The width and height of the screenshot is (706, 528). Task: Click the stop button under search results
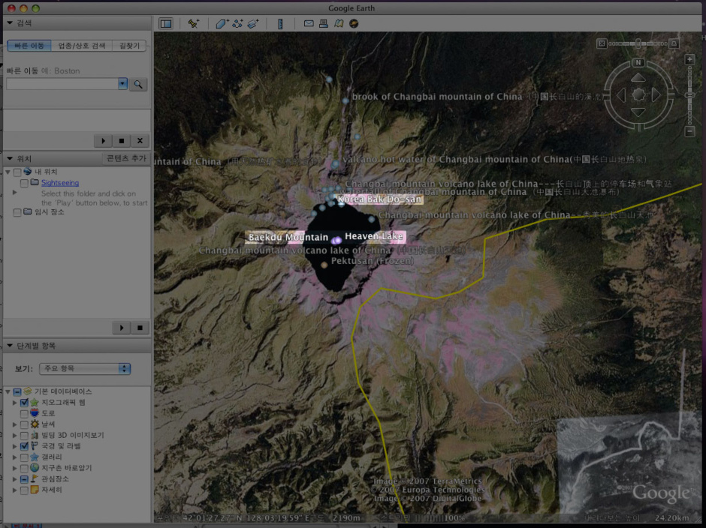122,141
